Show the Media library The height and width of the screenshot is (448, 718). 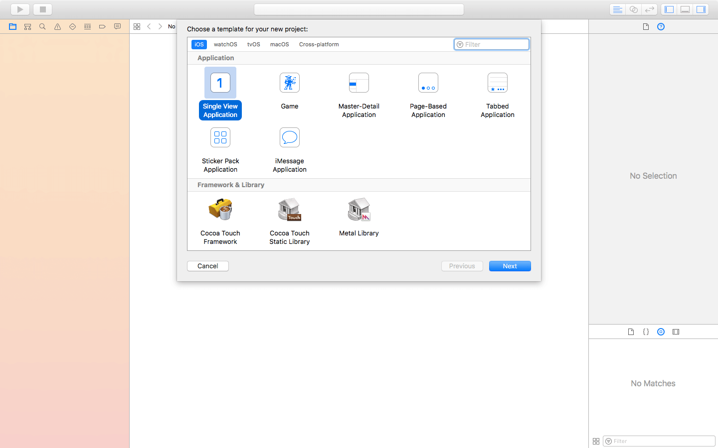pyautogui.click(x=676, y=332)
